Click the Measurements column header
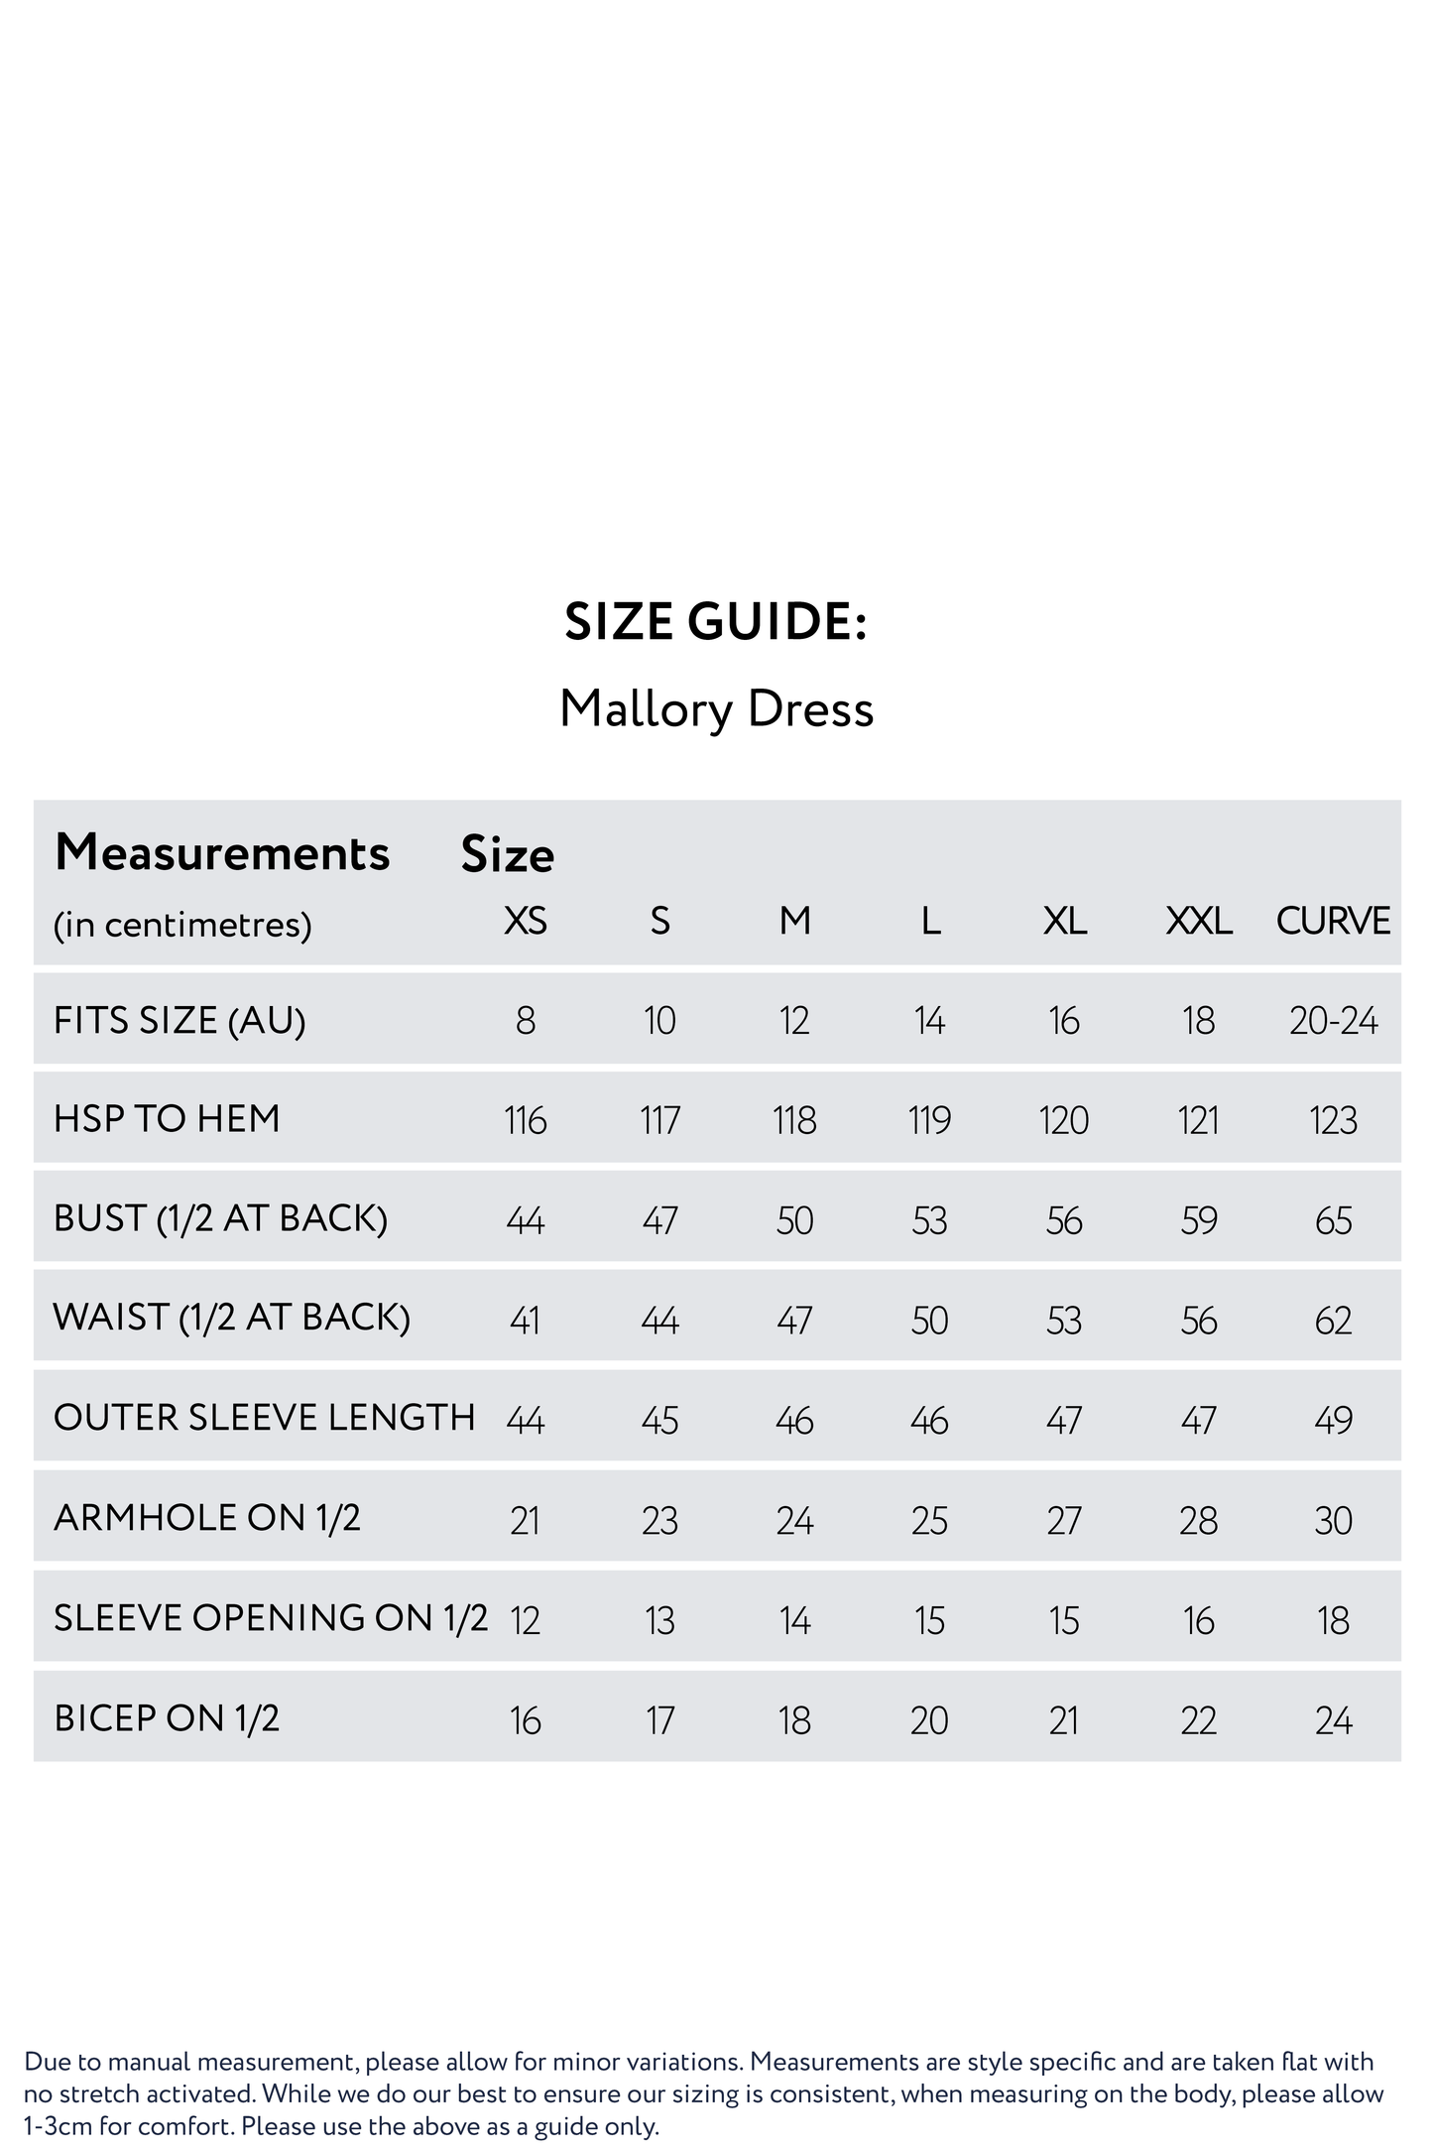Image resolution: width=1433 pixels, height=2151 pixels. [x=222, y=852]
